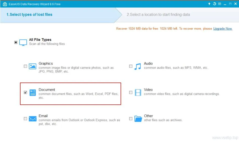Open the title bar dropdown menu icon
The height and width of the screenshot is (141, 239).
[219, 4]
